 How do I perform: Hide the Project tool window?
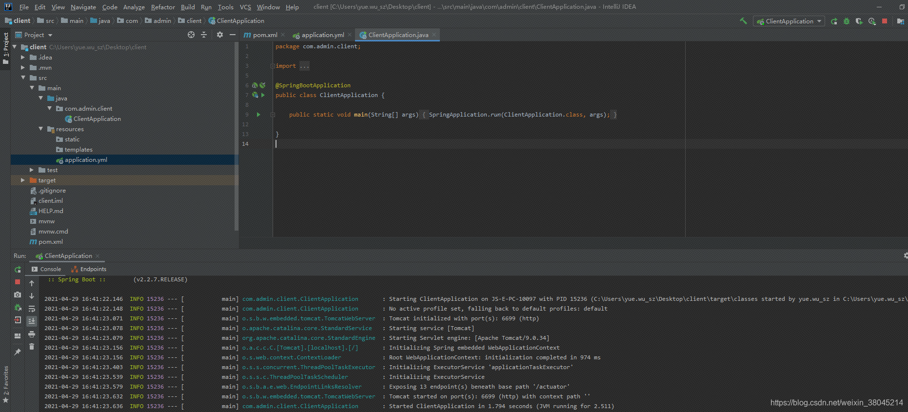coord(233,35)
